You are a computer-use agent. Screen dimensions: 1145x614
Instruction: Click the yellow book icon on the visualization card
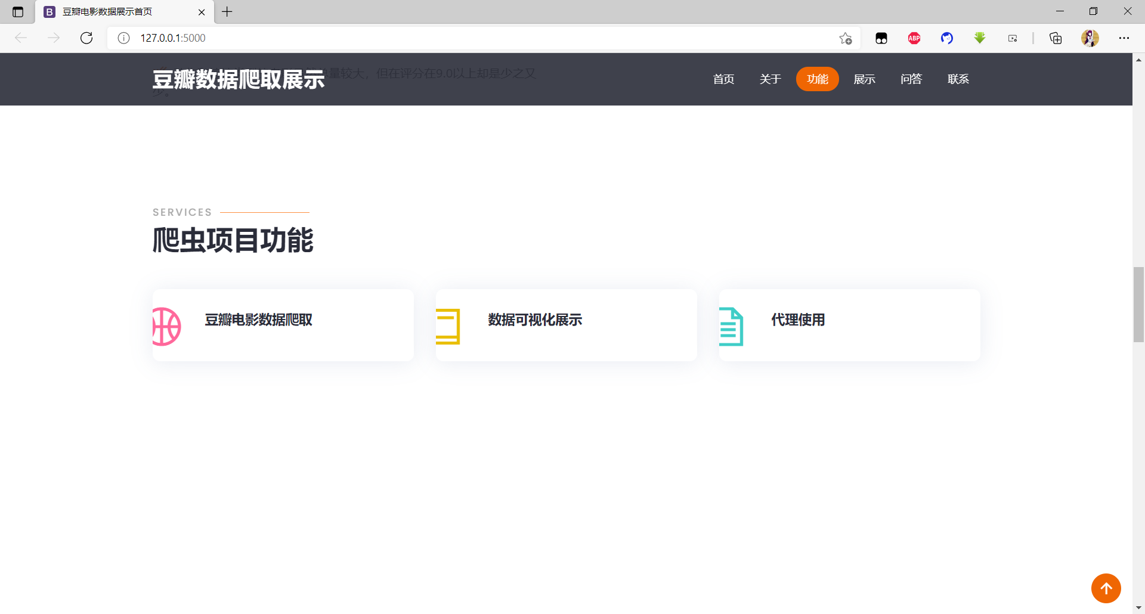(448, 327)
